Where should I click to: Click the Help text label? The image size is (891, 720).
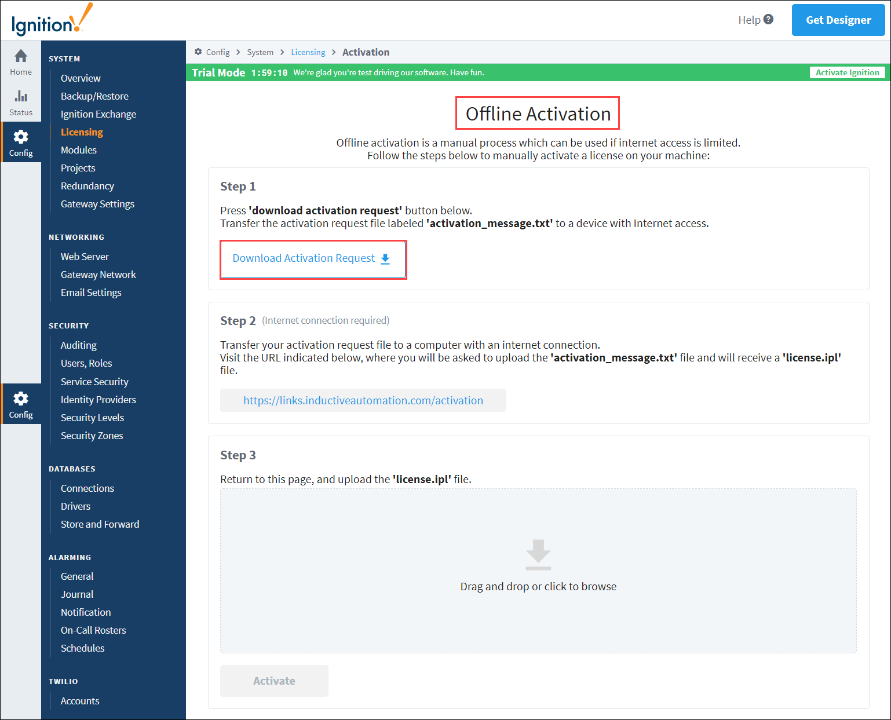(749, 20)
